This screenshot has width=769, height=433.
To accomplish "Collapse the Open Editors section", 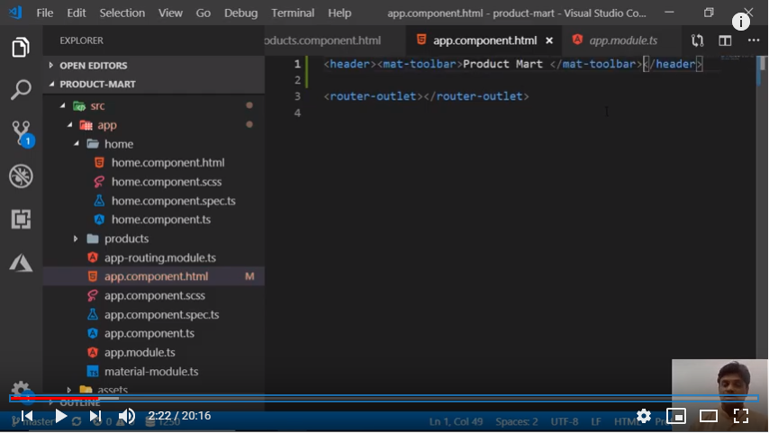I will 93,66.
